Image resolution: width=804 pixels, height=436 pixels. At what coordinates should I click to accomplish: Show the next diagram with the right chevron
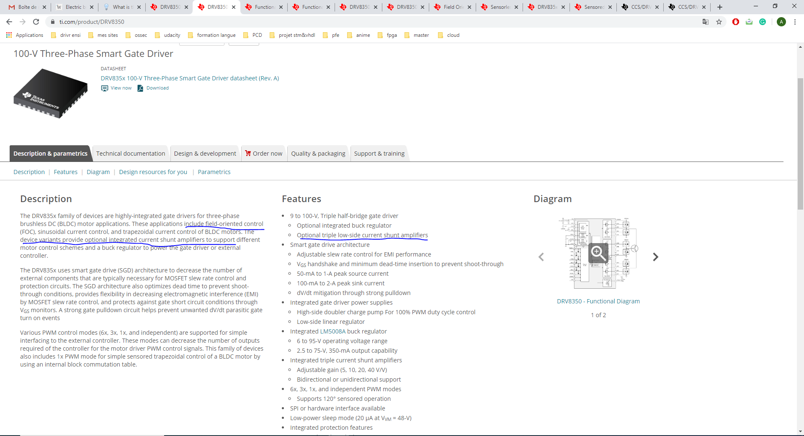656,257
